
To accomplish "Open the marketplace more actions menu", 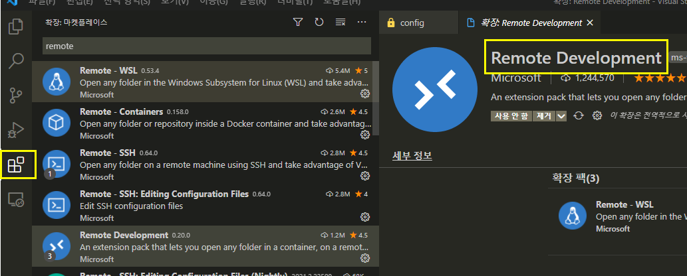I will [x=362, y=23].
